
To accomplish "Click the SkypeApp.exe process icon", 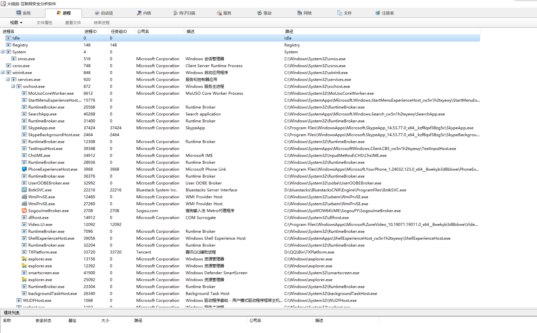I will pos(24,128).
